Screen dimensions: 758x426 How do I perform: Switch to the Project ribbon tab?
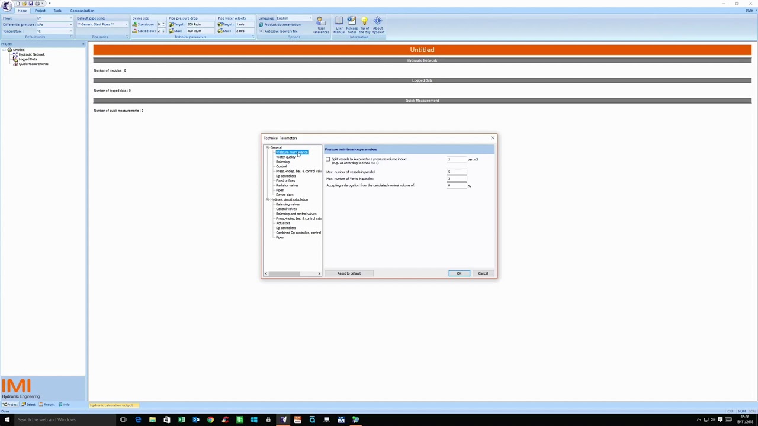[x=40, y=11]
